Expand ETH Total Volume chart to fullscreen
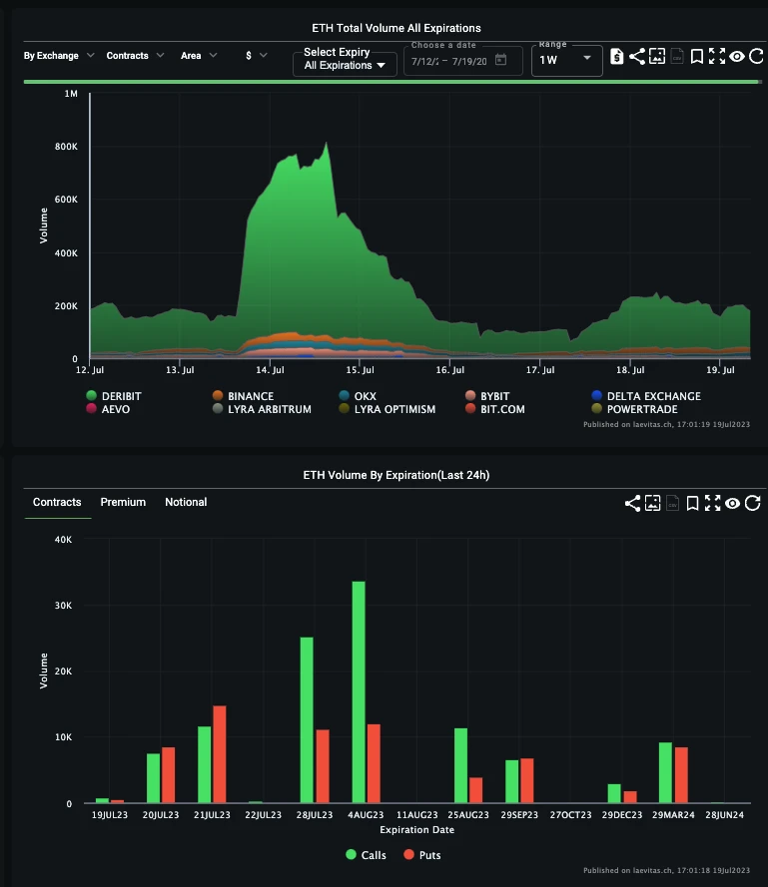The width and height of the screenshot is (768, 887). [x=717, y=56]
